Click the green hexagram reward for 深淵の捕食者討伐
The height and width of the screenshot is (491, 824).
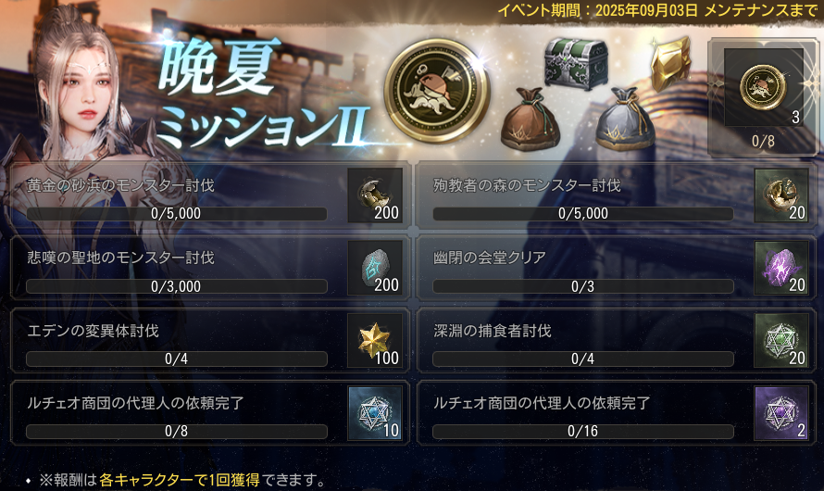coord(781,341)
